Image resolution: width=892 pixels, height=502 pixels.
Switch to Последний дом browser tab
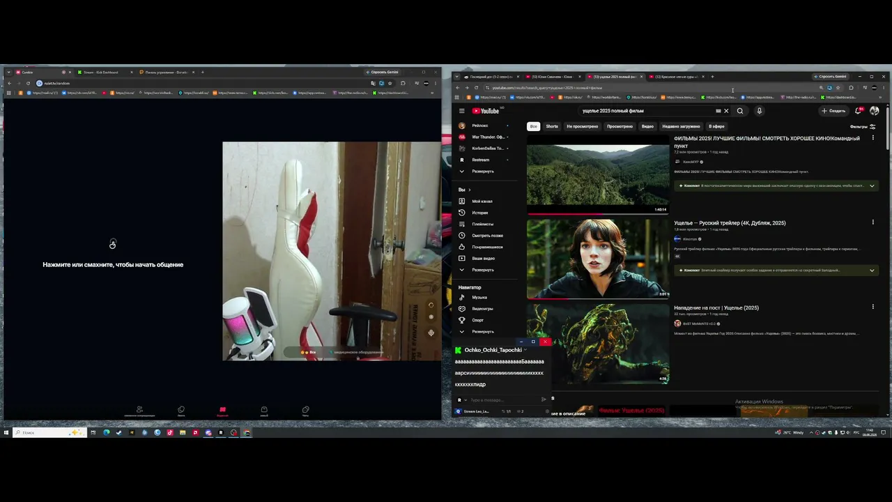(x=490, y=77)
